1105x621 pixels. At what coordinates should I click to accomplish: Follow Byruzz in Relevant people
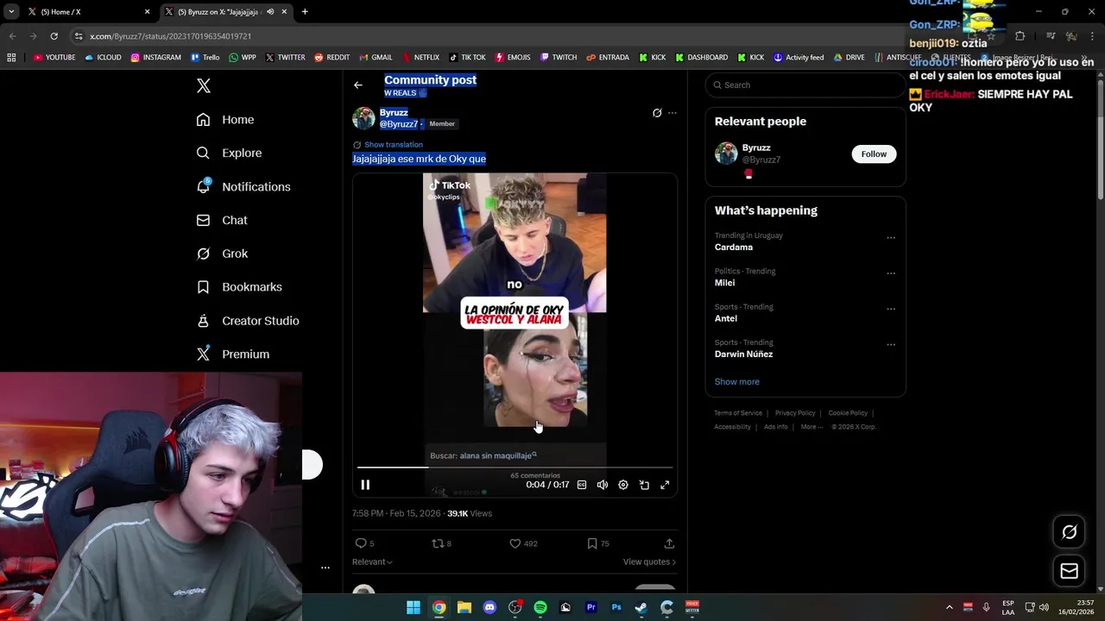tap(874, 154)
